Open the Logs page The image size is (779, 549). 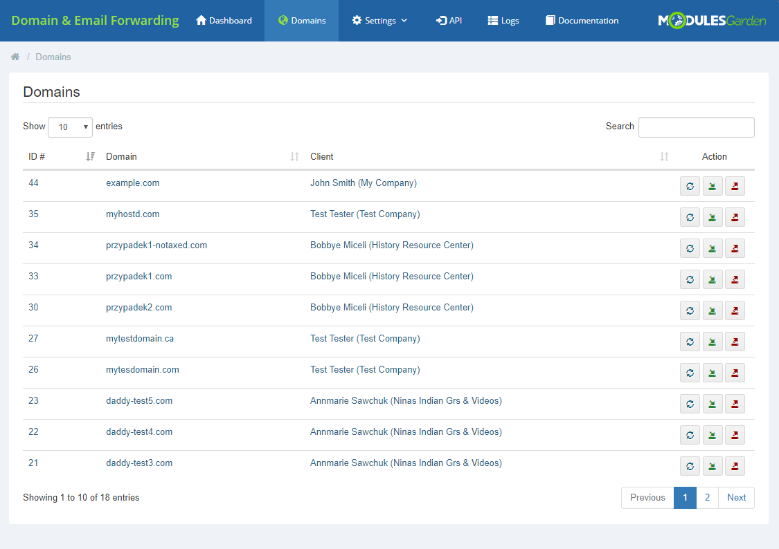(x=503, y=20)
